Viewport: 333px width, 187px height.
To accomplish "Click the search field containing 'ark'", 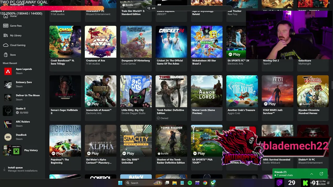I will (189, 8).
